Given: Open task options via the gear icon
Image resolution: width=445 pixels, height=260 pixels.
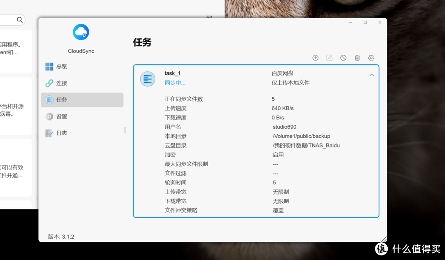Looking at the screenshot, I should coord(371,58).
